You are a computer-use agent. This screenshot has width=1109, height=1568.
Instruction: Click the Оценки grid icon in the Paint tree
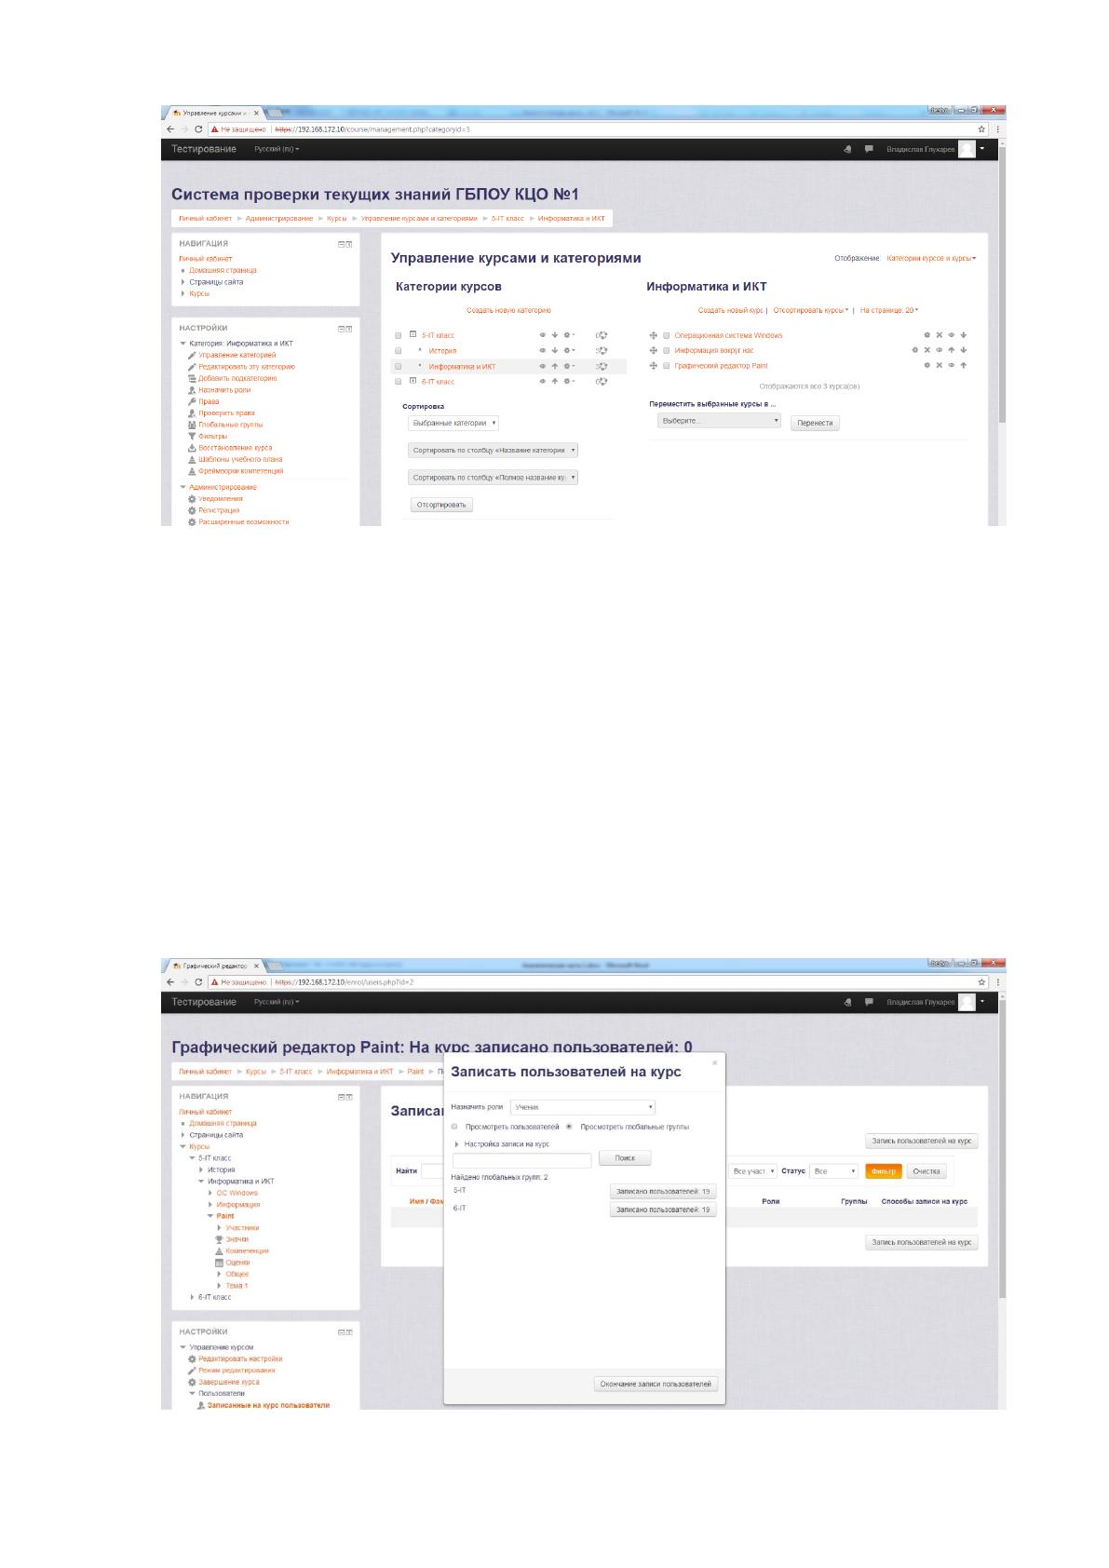pos(220,1263)
